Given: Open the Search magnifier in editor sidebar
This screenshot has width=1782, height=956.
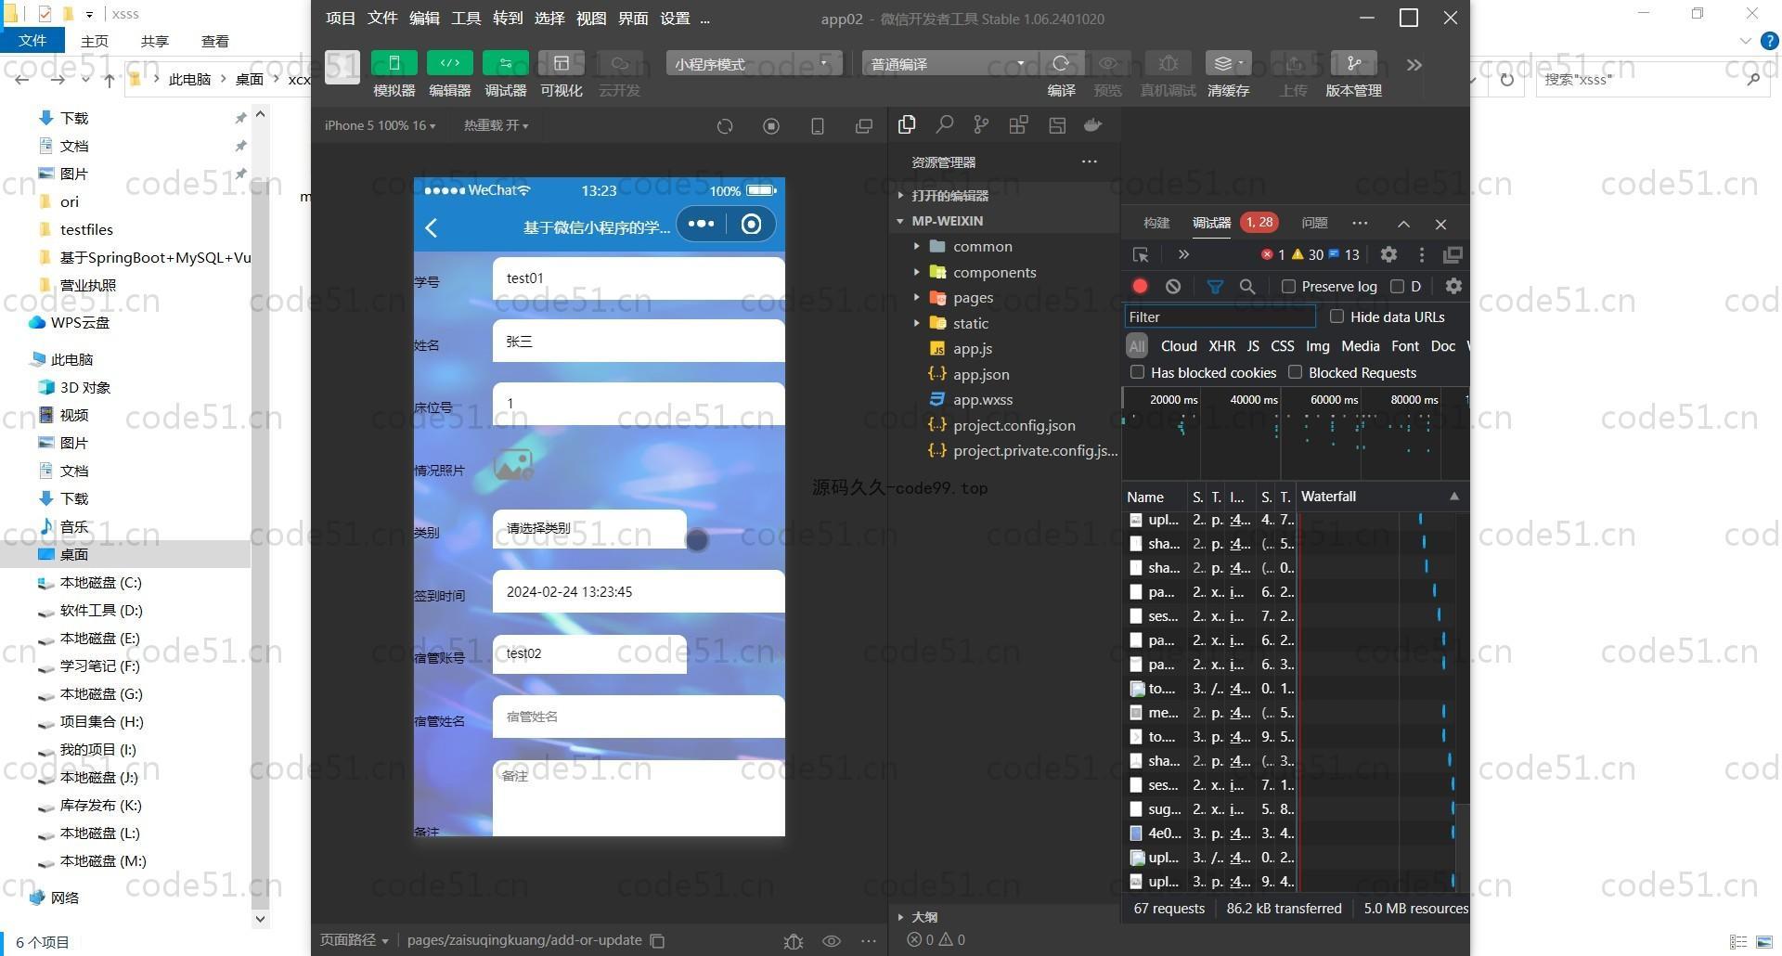Looking at the screenshot, I should (944, 124).
